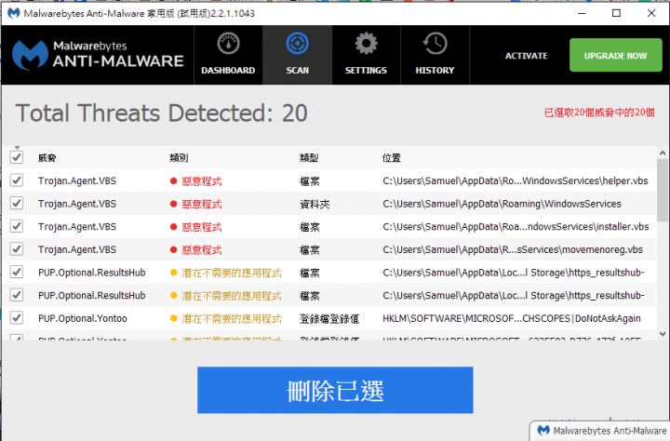Open the Settings gear icon
Image resolution: width=670 pixels, height=441 pixels.
pyautogui.click(x=367, y=43)
